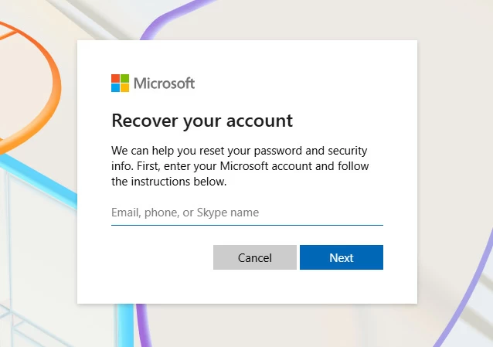The image size is (493, 347).
Task: Click the green square in Microsoft logo
Action: point(124,78)
